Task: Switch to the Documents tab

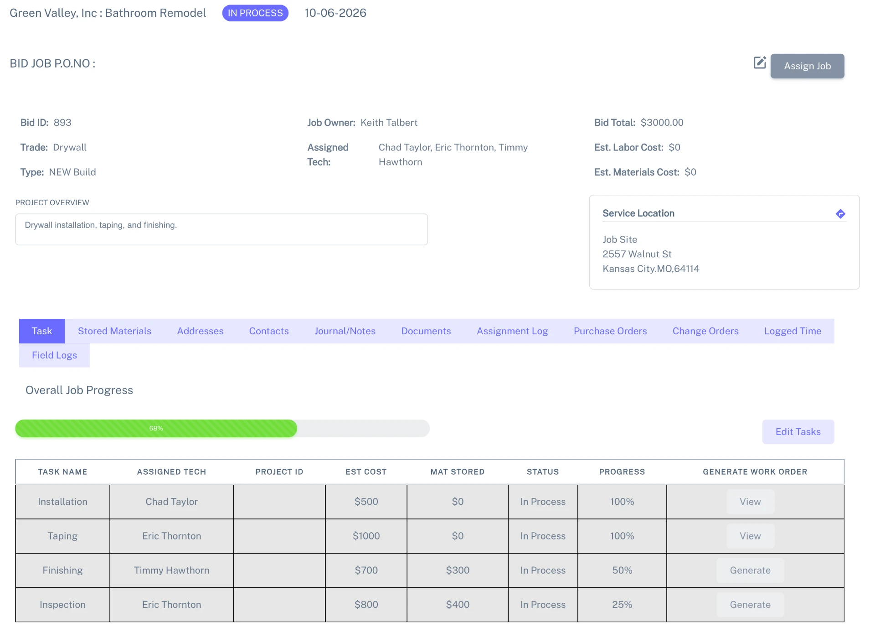Action: click(x=426, y=331)
